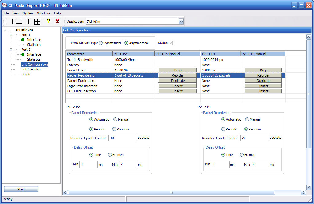The width and height of the screenshot is (314, 204).
Task: Click P1 -> P2 Min delay field
Action: click(88, 164)
